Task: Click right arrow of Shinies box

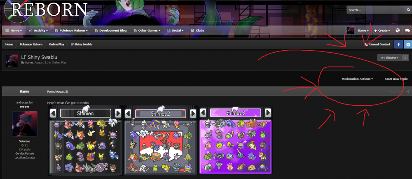Action: pyautogui.click(x=118, y=114)
